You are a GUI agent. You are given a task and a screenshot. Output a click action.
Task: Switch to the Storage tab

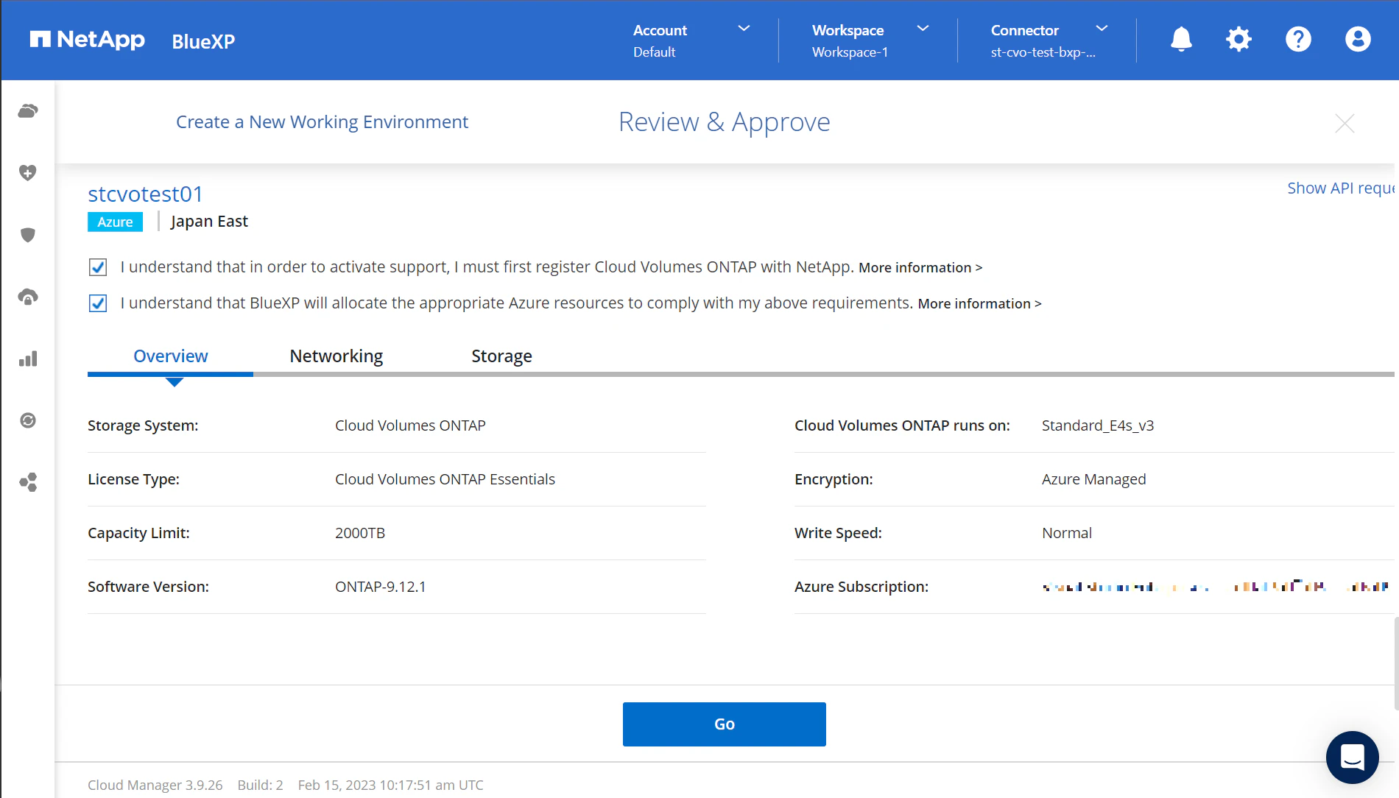click(501, 356)
